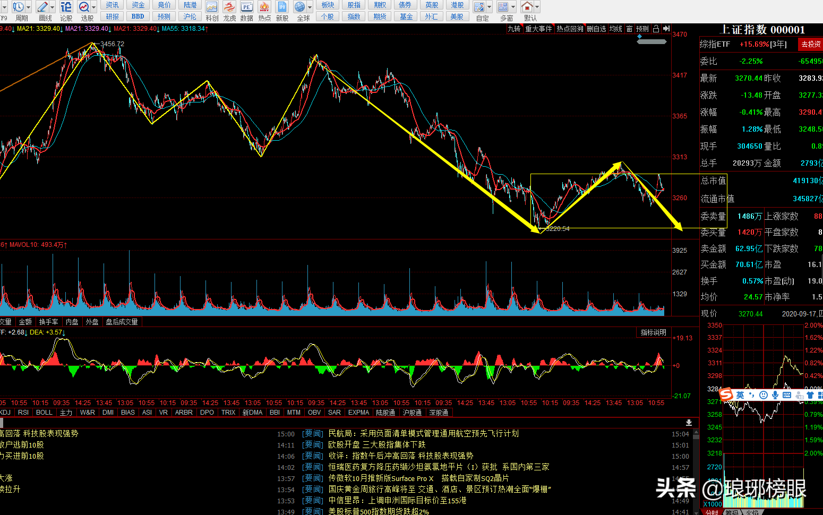Screen dimensions: 823x515
Task: Select the 画线 drawing pencil tool
Action: [42, 7]
